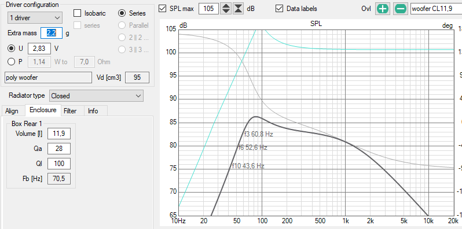Open the Info tab
The image size is (462, 229).
coord(93,111)
